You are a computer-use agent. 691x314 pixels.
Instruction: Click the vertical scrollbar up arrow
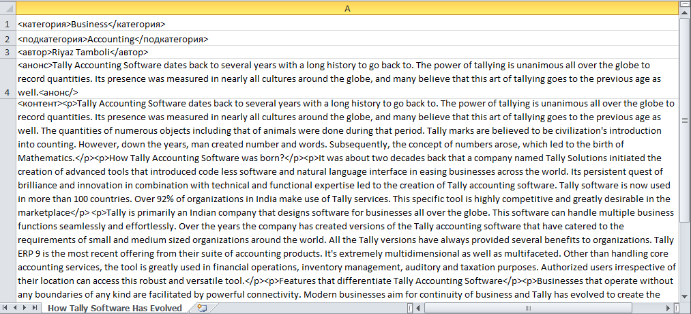(x=686, y=14)
